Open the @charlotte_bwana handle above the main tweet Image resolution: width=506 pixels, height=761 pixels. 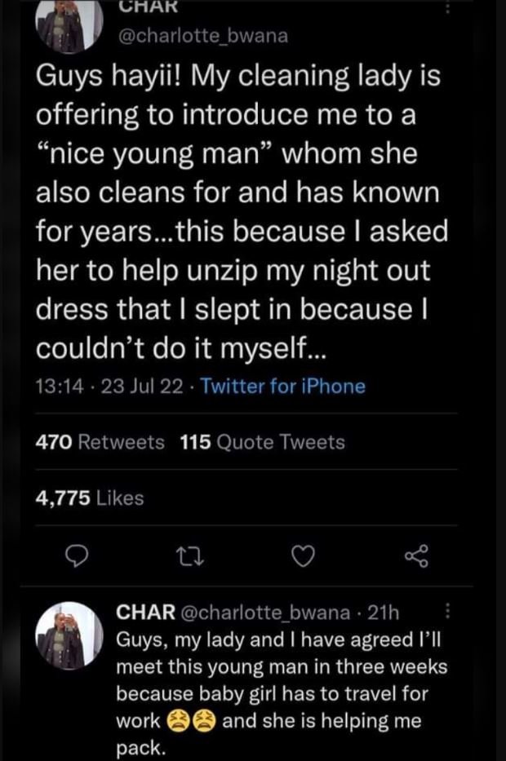(206, 35)
